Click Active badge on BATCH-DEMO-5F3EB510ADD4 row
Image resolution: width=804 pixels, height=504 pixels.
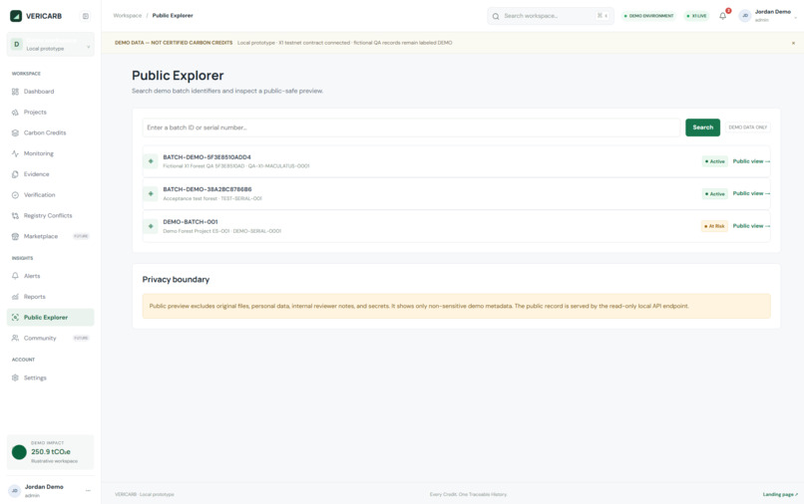click(715, 161)
